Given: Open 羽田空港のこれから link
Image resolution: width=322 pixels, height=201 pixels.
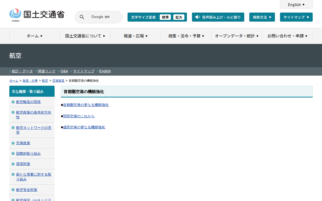Looking at the screenshot, I should coord(79,116).
